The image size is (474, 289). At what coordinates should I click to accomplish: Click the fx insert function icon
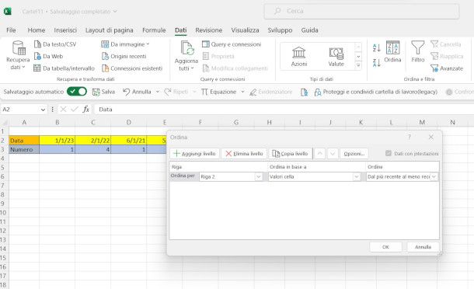click(86, 110)
